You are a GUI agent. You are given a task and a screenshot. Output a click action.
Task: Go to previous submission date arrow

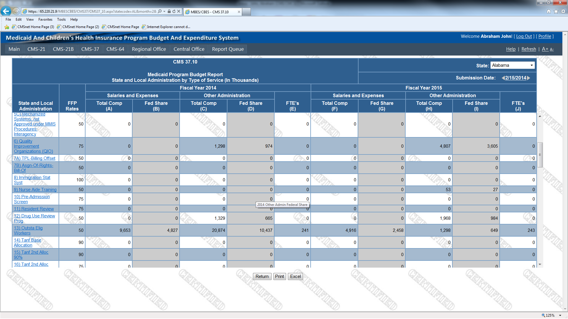(503, 78)
